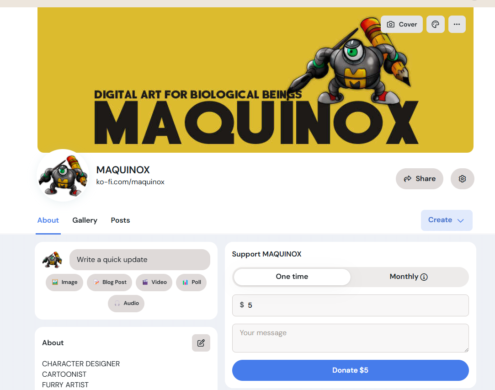The width and height of the screenshot is (495, 390).
Task: Expand the Create dropdown
Action: point(447,220)
